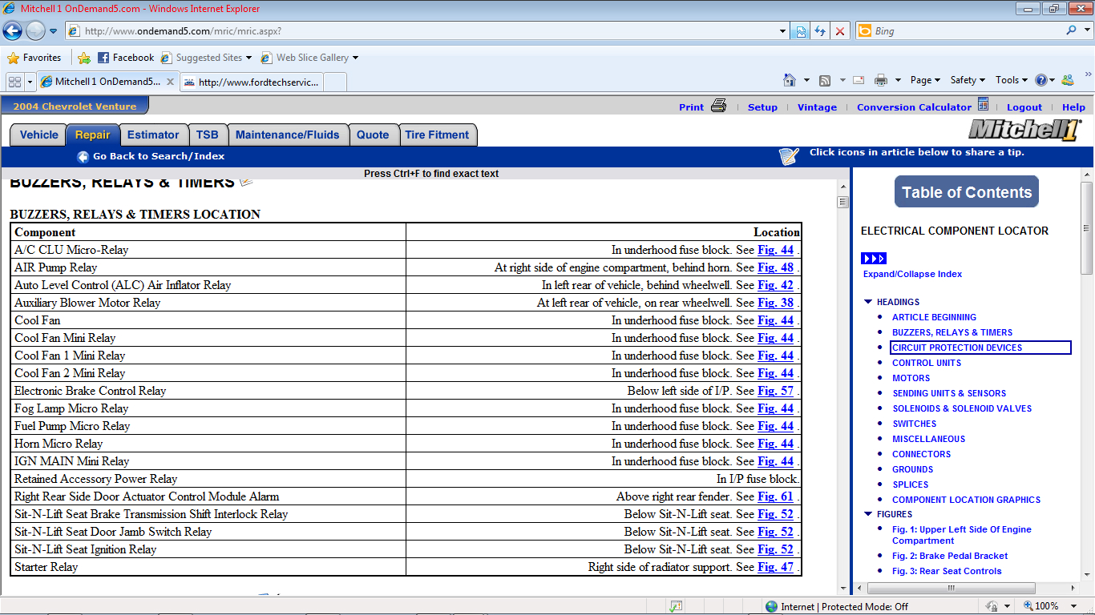Click the Table of Contents button
Viewport: 1095px width, 615px height.
967,192
